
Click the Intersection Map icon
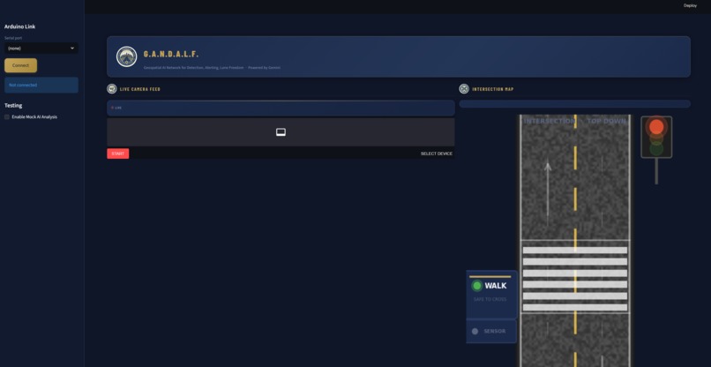click(x=464, y=89)
